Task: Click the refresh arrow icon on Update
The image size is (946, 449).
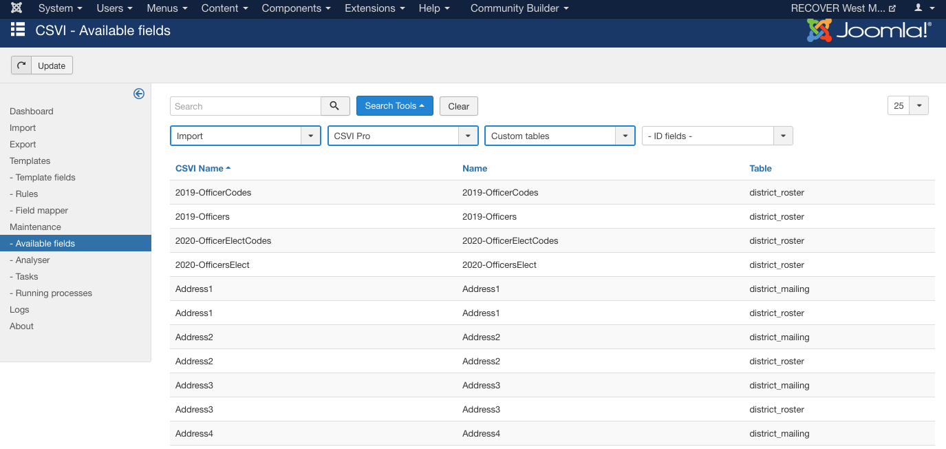Action: click(x=21, y=65)
